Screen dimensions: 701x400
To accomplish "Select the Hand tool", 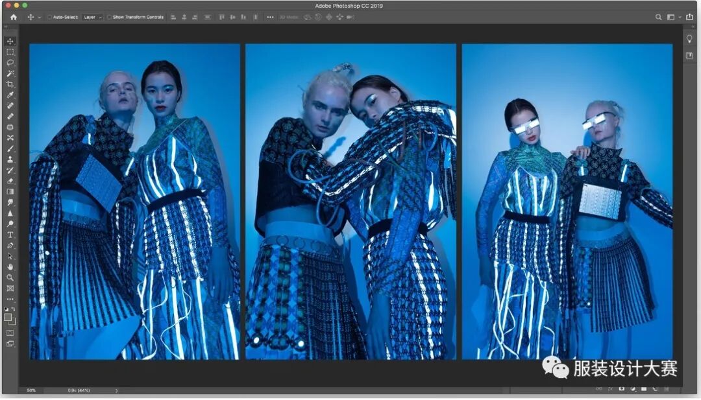I will [10, 267].
